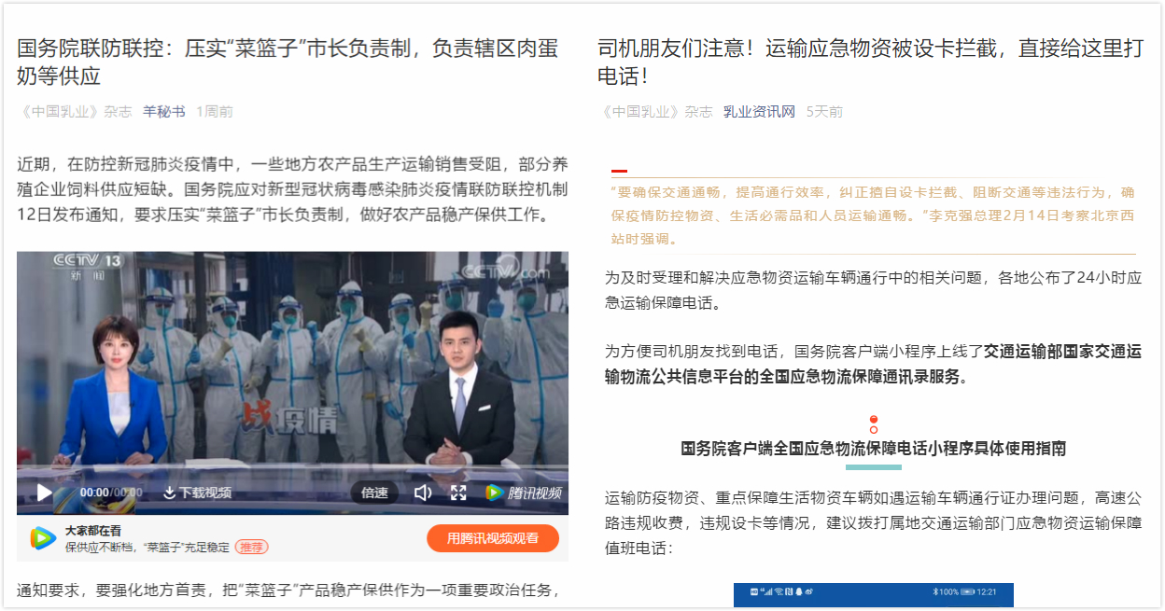Click Tencent Video icon beside 大家都在看
The height and width of the screenshot is (611, 1165).
pos(43,538)
